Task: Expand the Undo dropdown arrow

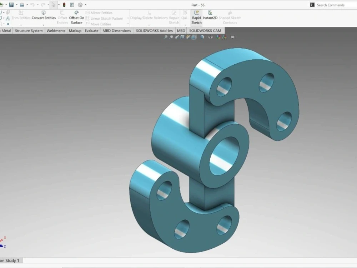Action: pos(37,5)
